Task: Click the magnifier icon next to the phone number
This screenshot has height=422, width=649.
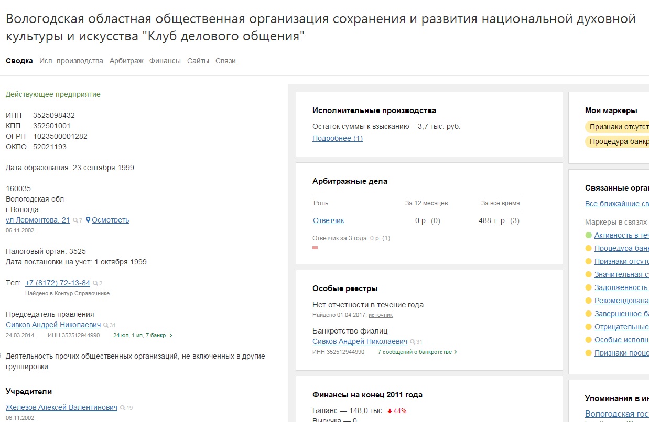Action: click(95, 283)
